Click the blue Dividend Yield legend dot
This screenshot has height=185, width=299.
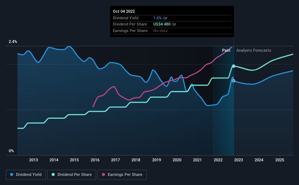[x=12, y=174]
